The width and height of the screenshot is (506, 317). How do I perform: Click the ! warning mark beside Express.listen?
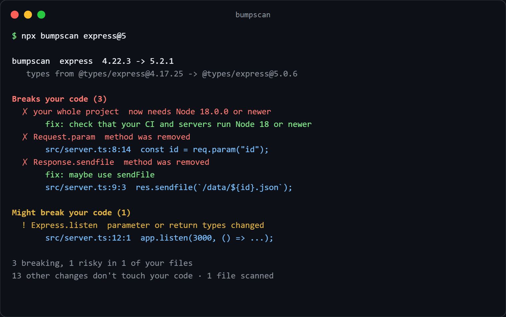click(x=24, y=225)
